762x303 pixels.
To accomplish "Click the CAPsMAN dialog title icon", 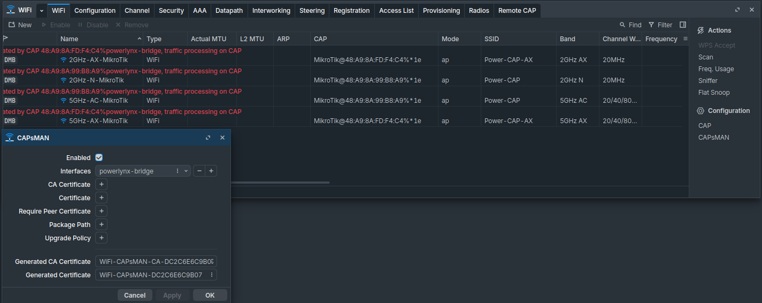I will point(10,138).
